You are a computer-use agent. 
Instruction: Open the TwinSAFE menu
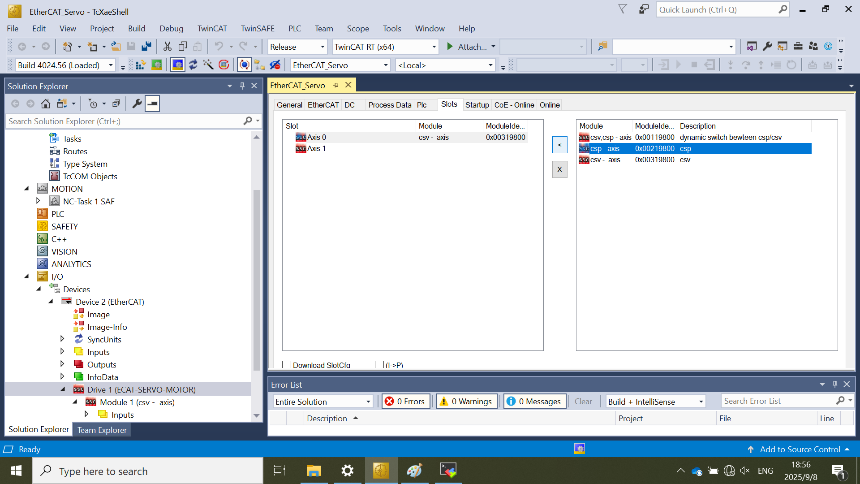[258, 29]
